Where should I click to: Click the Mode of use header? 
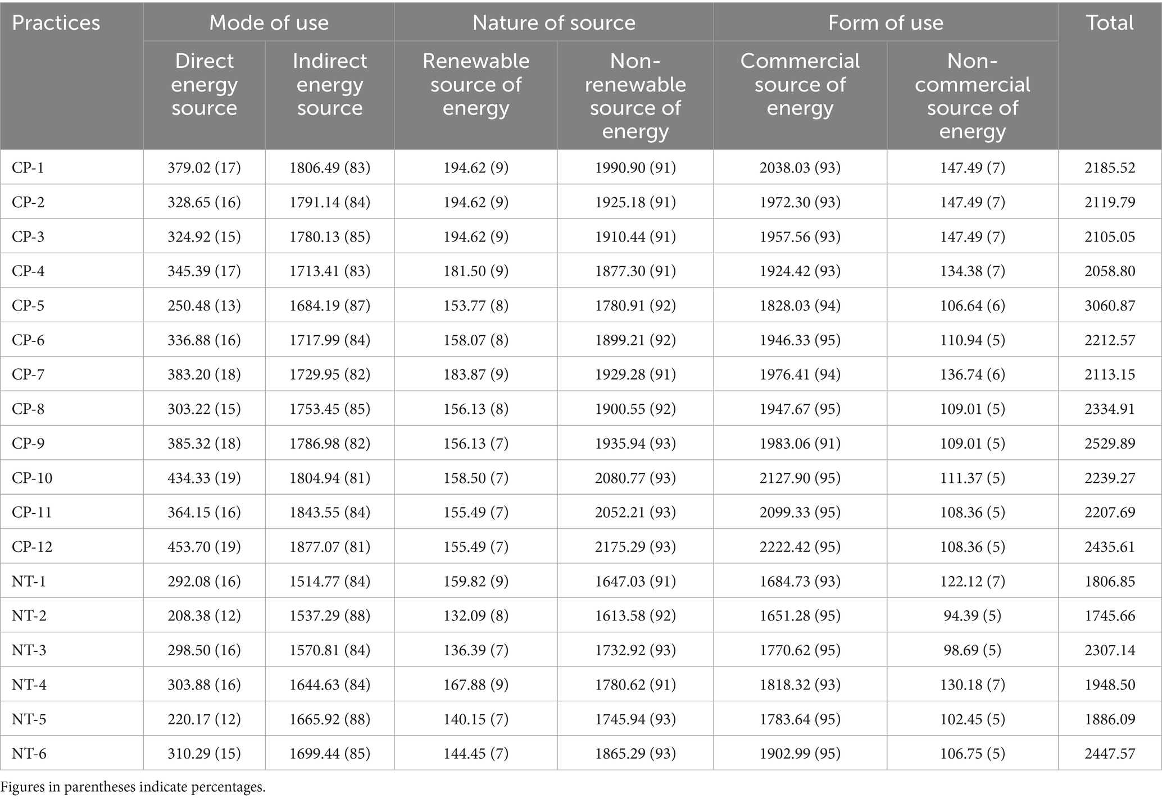(269, 23)
